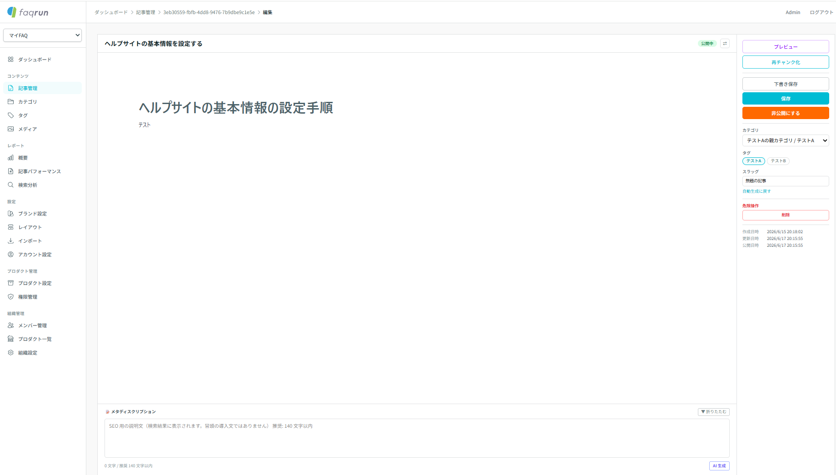Viewport: 836px width, 475px height.
Task: Click the article ID breadcrumb
Action: pos(209,12)
